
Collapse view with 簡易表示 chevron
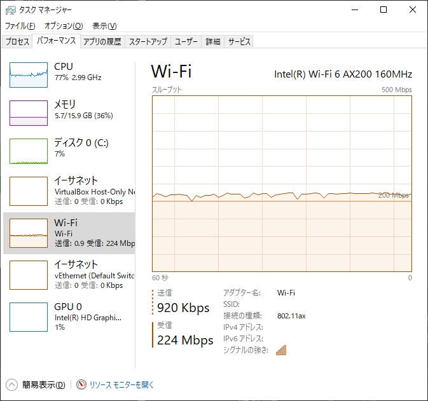[x=11, y=384]
